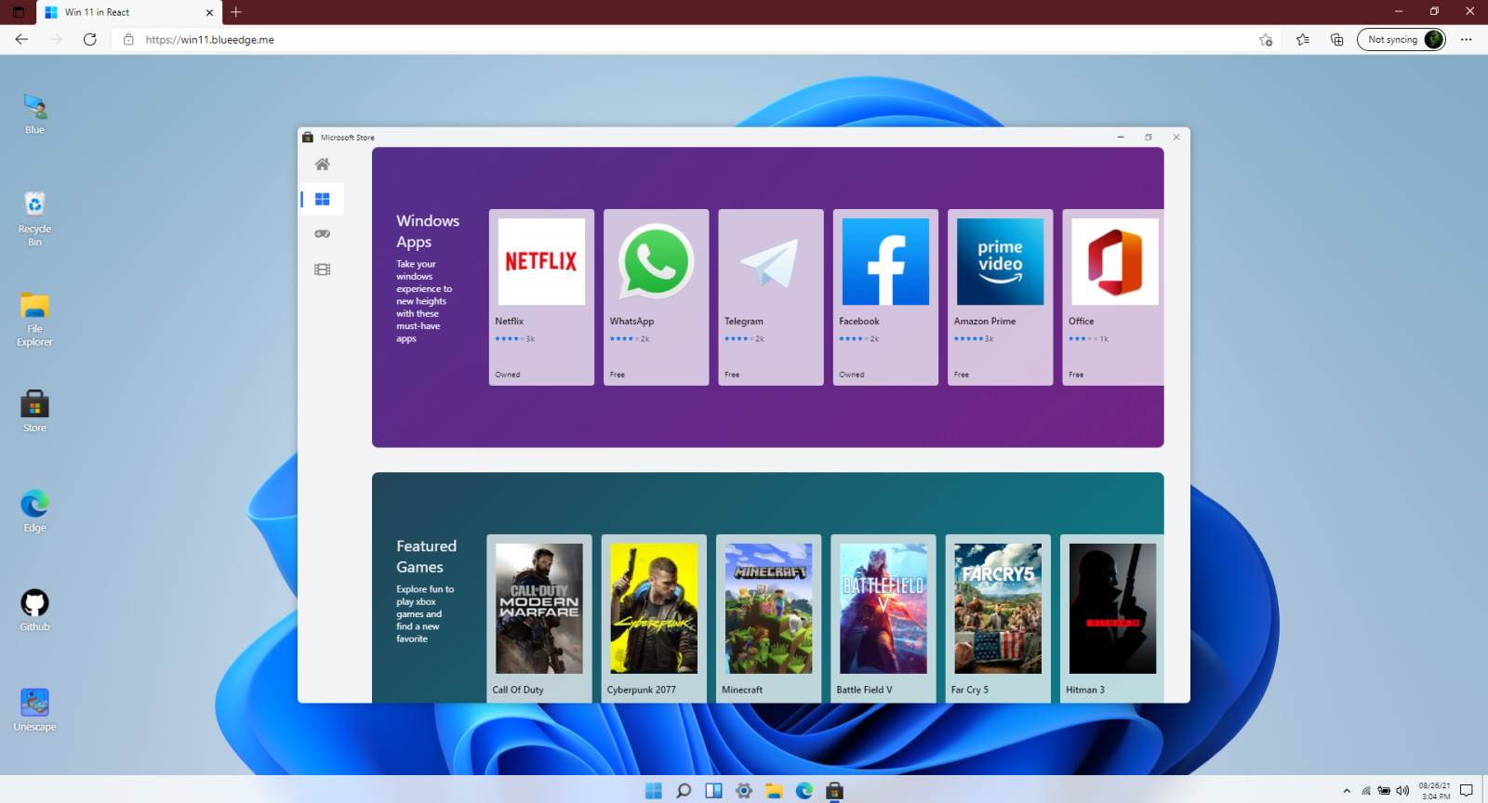Close the Win 11 in React tab

(x=209, y=12)
